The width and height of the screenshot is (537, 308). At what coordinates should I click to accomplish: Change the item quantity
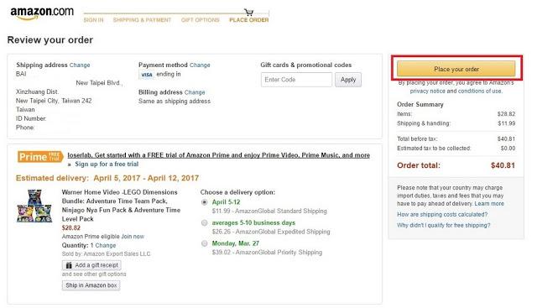tap(106, 246)
